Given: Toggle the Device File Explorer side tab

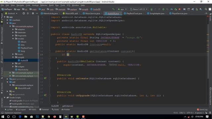Looking at the screenshot, I should click(210, 96).
